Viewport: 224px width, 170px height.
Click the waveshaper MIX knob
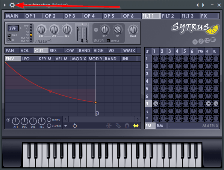(117, 29)
